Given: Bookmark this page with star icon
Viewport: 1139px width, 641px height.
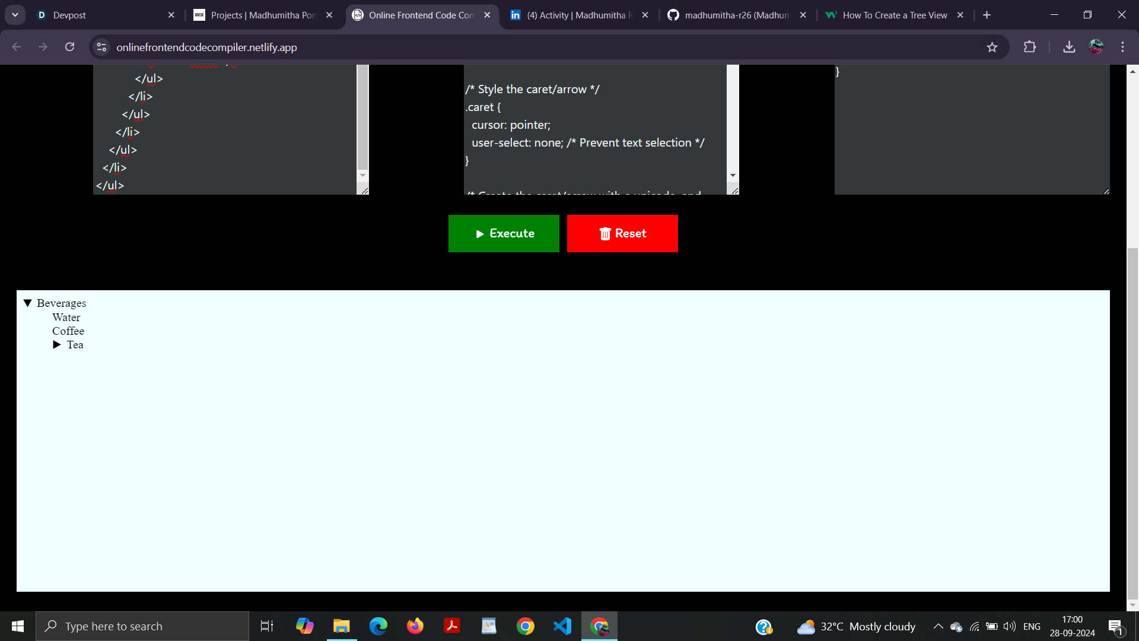Looking at the screenshot, I should tap(992, 47).
